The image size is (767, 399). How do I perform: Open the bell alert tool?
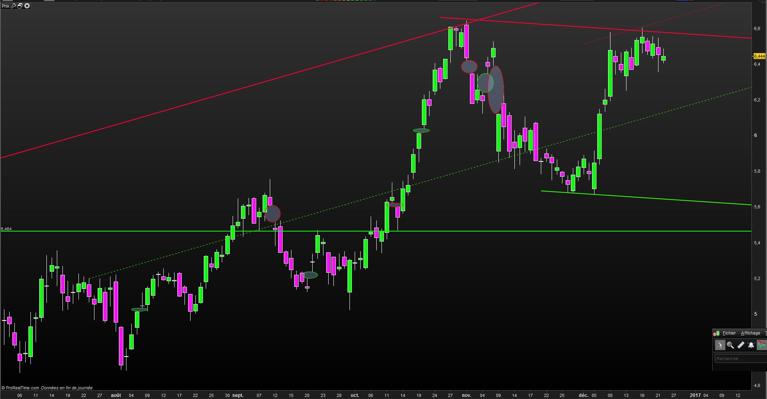tap(751, 345)
